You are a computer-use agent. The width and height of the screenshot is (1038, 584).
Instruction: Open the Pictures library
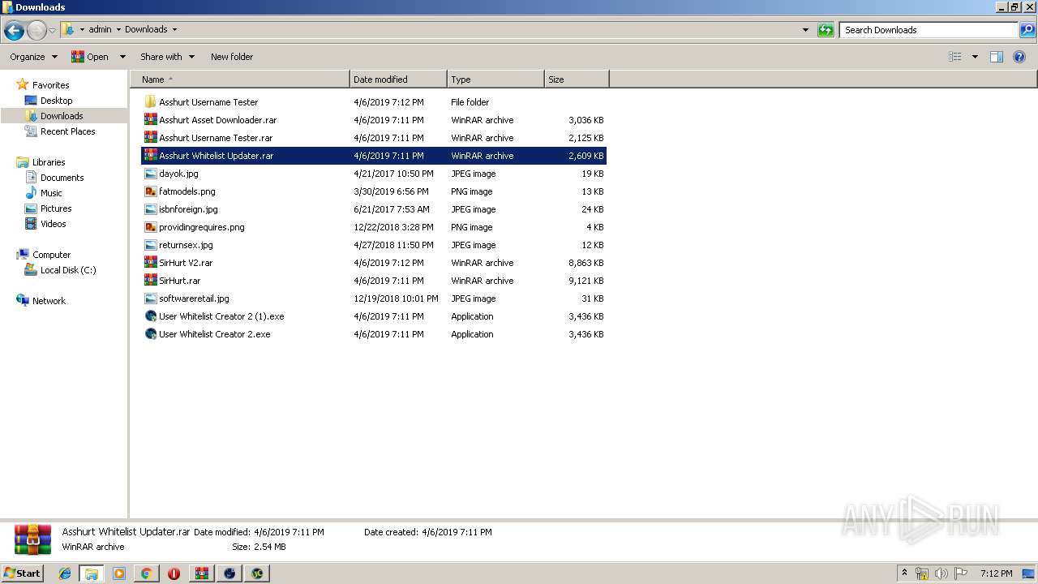pyautogui.click(x=56, y=208)
